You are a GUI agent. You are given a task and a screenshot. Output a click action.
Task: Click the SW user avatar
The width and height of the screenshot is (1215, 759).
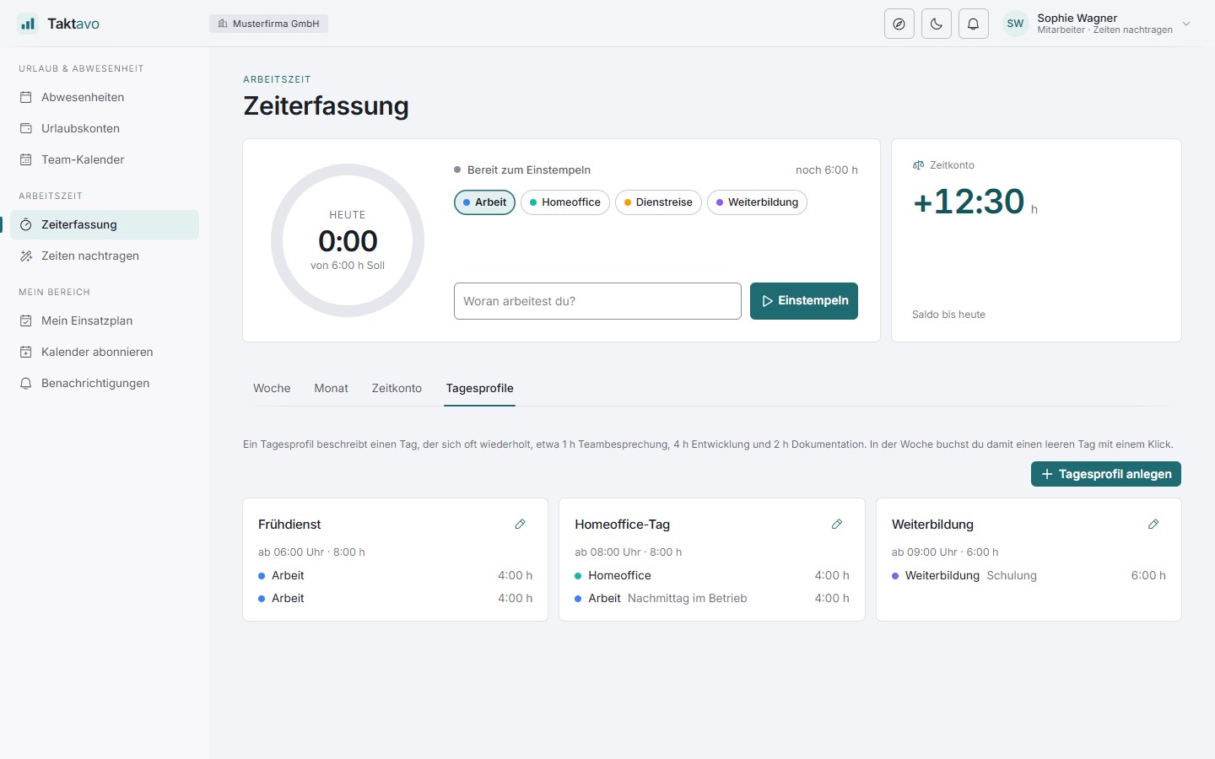[x=1015, y=24]
